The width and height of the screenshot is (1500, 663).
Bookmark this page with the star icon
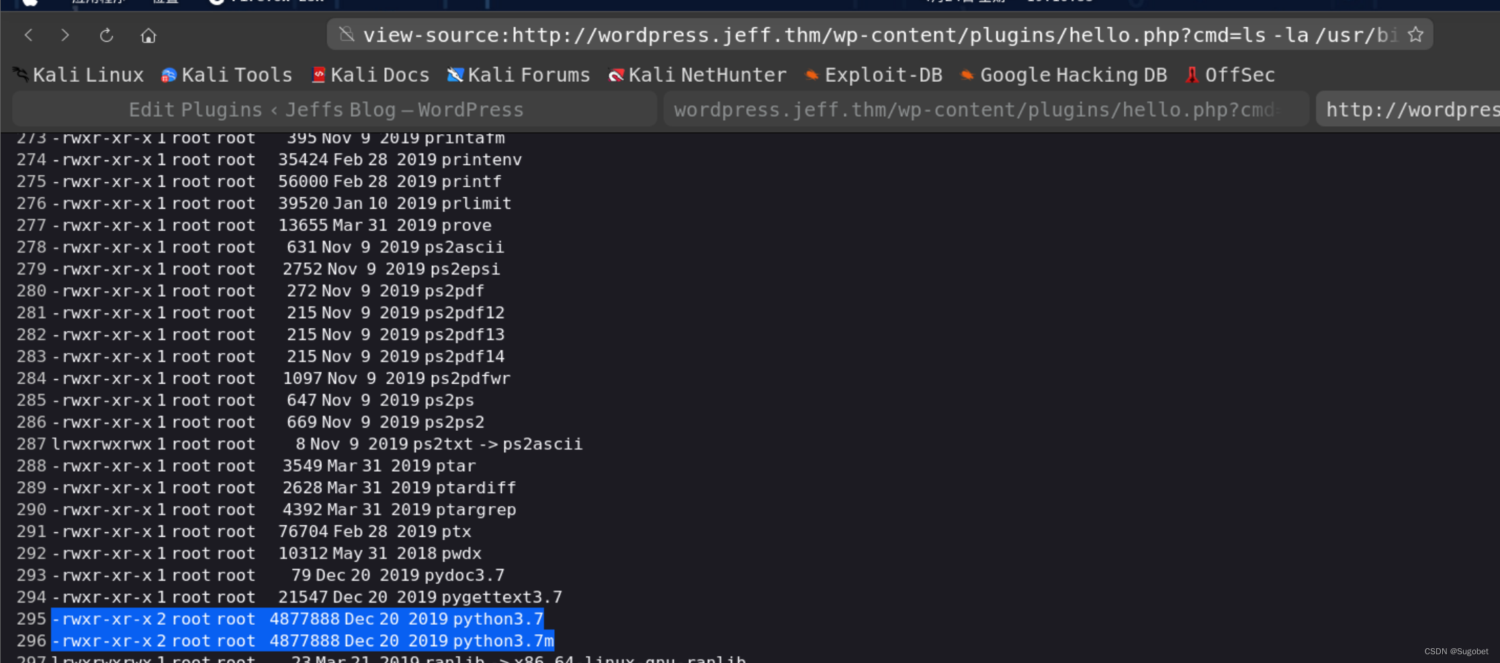[1415, 34]
